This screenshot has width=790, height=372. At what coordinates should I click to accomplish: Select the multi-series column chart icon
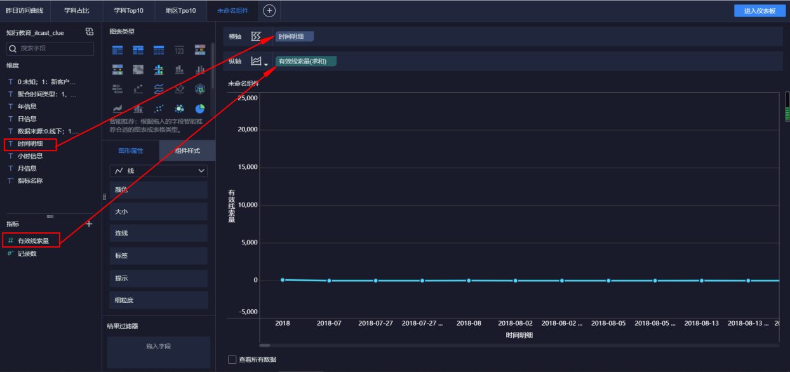pos(200,69)
